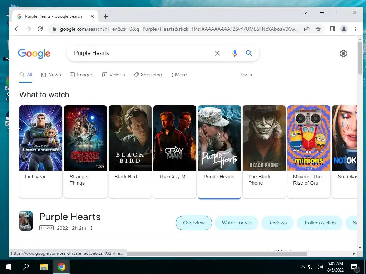Select the Overview chip
366x274 pixels.
tap(194, 223)
